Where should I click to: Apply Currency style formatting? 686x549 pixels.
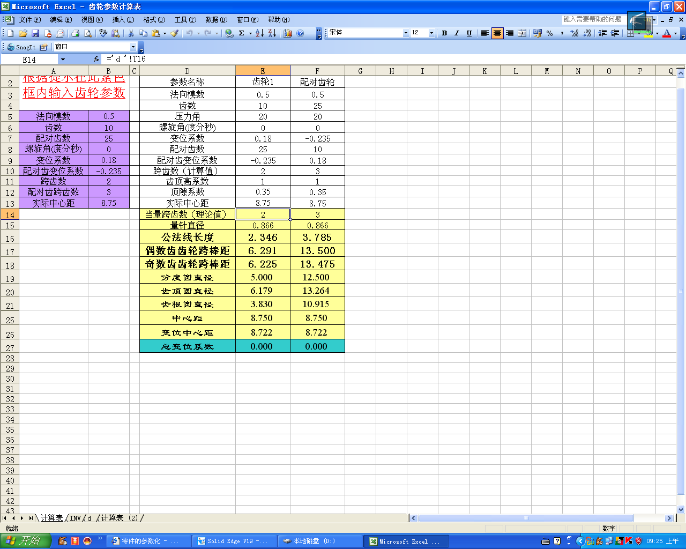tap(538, 33)
